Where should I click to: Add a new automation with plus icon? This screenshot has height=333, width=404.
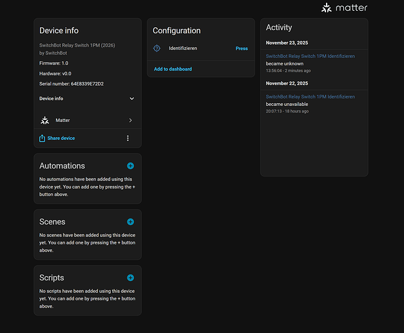[131, 166]
